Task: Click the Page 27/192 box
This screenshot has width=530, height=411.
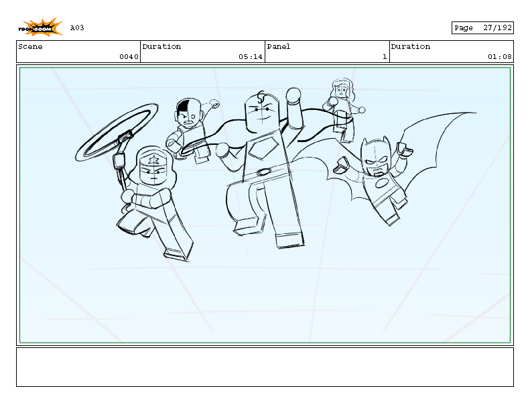Action: 482,27
